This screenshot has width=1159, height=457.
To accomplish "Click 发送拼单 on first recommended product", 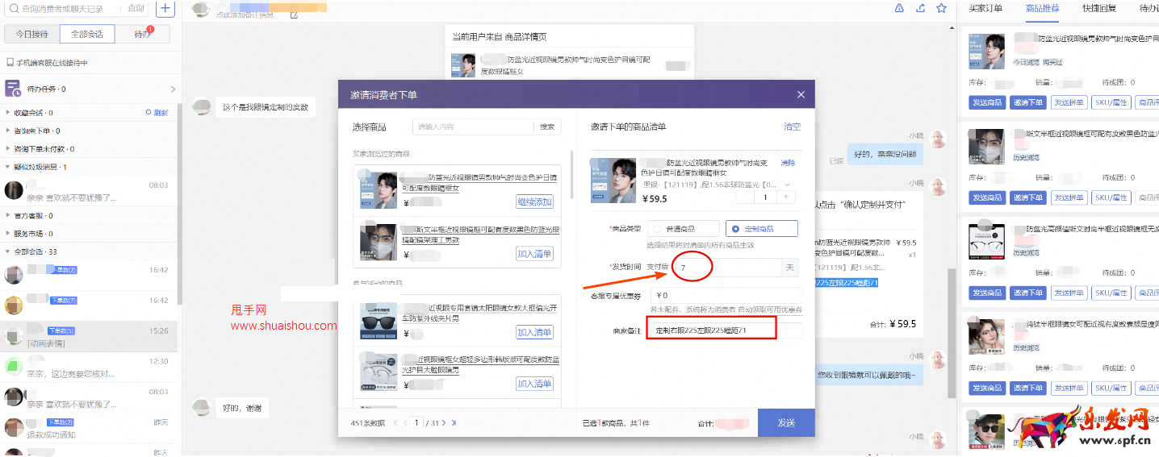I will coord(1069,102).
